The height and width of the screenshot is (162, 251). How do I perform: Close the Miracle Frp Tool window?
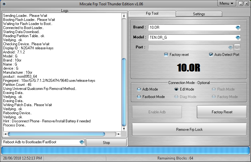(247, 4)
